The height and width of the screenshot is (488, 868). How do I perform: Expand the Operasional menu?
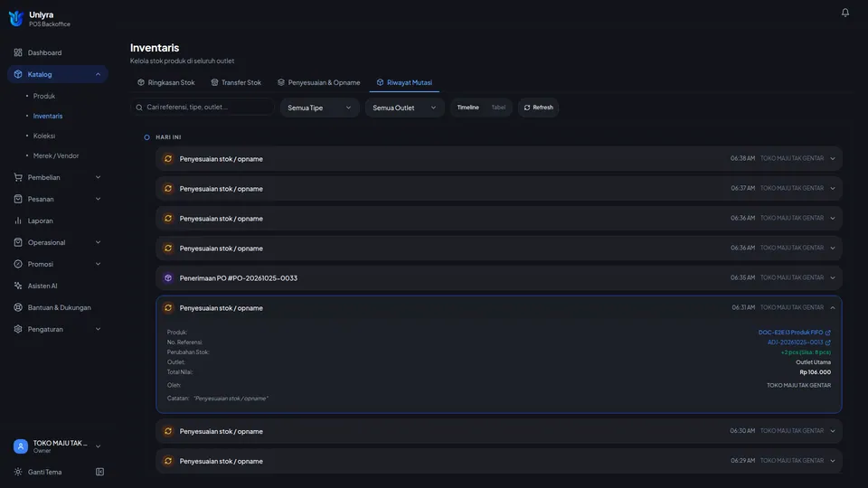58,242
